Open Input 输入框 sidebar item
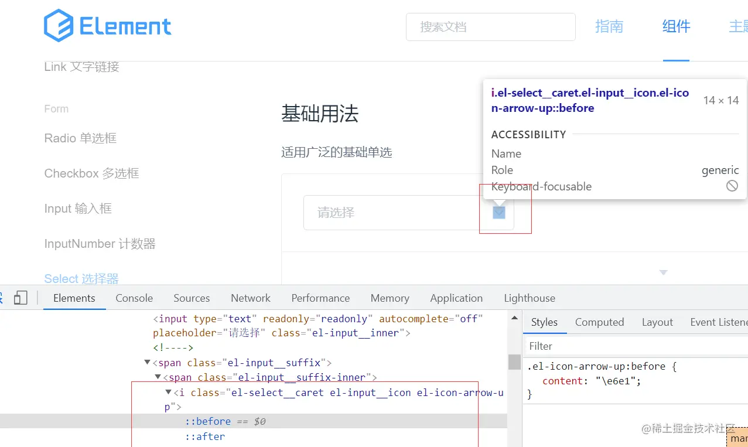 (78, 209)
